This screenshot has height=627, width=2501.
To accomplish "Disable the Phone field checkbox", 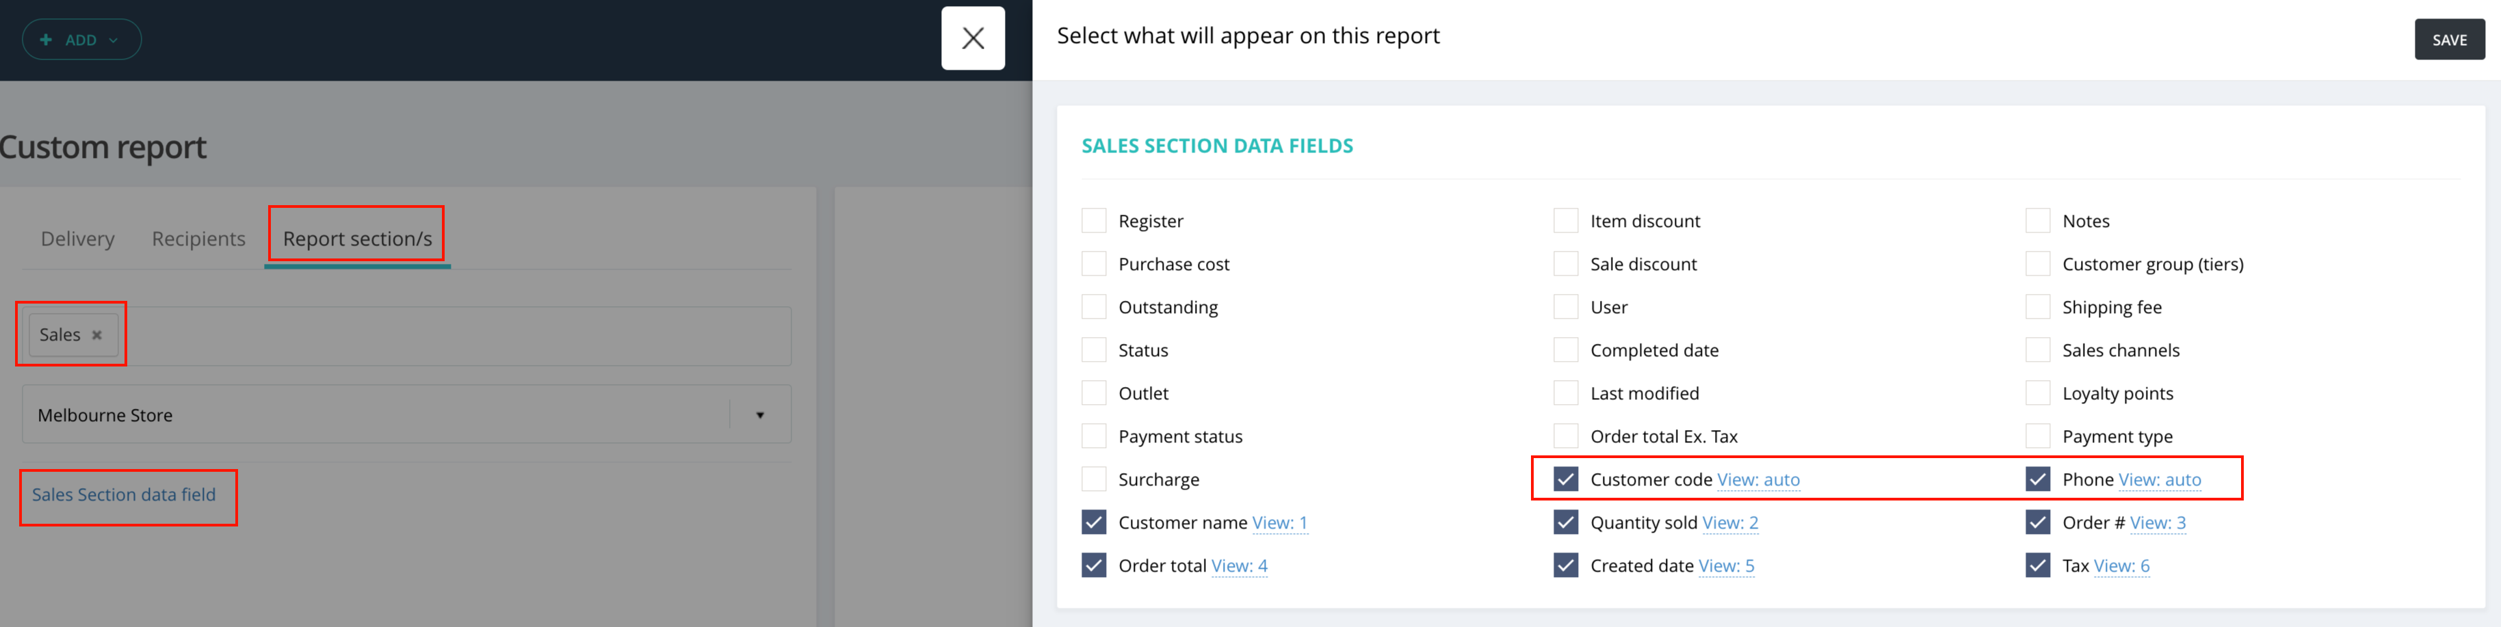I will click(2038, 479).
